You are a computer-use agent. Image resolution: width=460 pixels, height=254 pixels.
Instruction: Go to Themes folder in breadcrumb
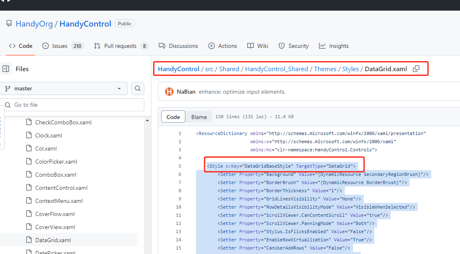click(325, 69)
